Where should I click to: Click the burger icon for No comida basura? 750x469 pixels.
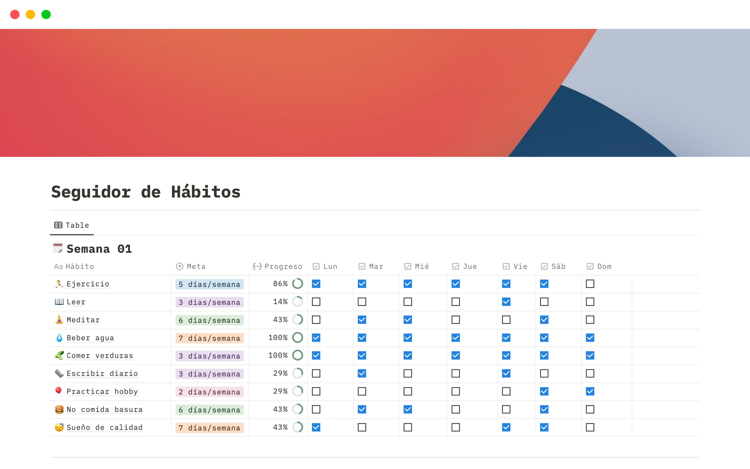58,409
